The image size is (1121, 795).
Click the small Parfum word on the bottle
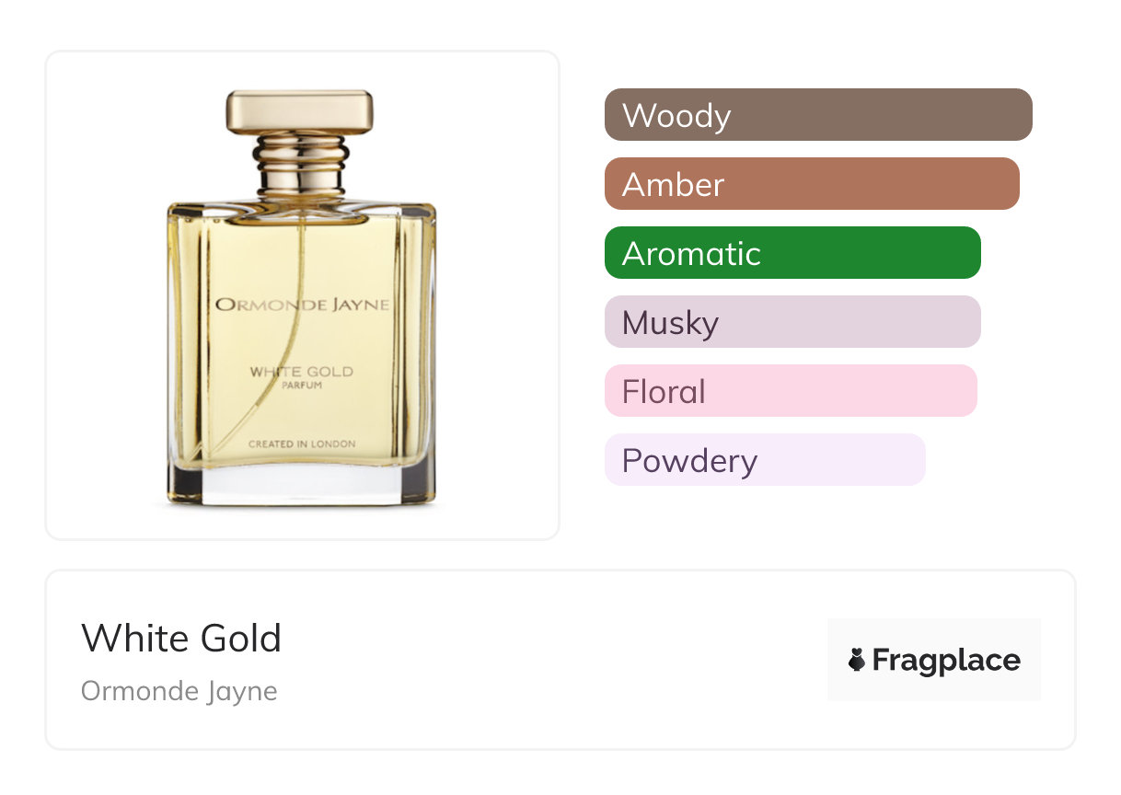(301, 387)
